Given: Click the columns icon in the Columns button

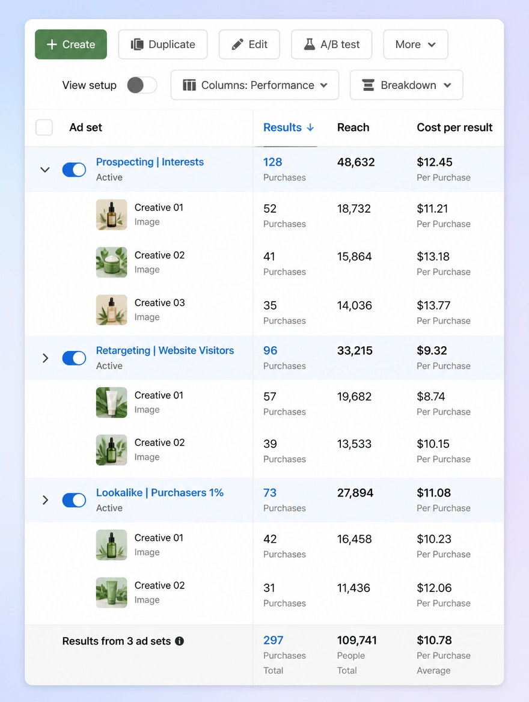Looking at the screenshot, I should coord(189,85).
